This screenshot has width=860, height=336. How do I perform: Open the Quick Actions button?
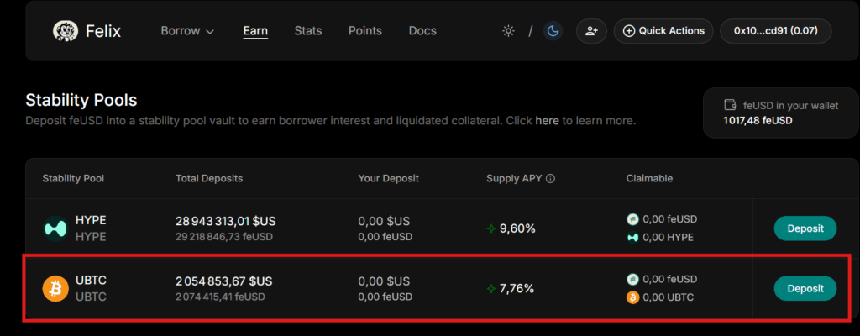(663, 31)
